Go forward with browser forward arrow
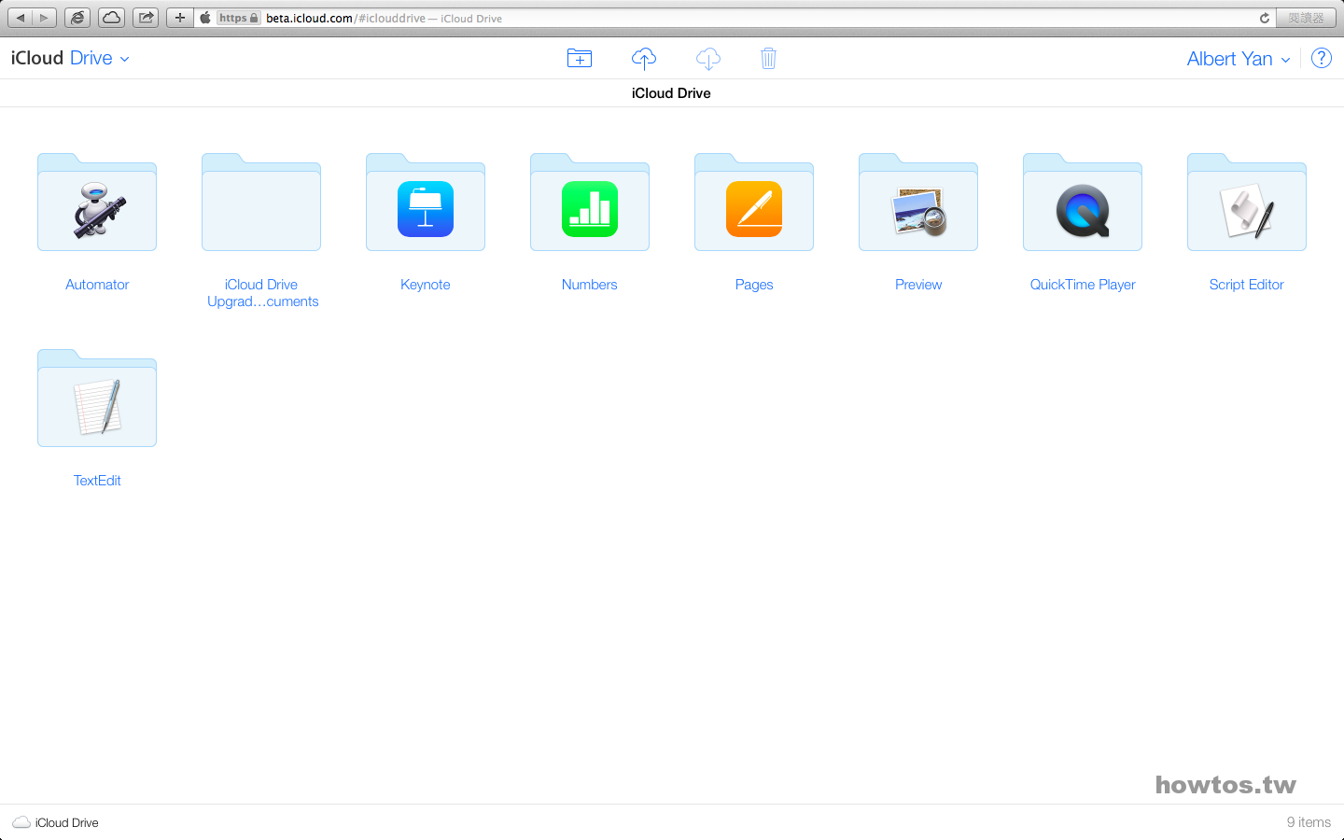Viewport: 1344px width, 840px height. point(44,18)
